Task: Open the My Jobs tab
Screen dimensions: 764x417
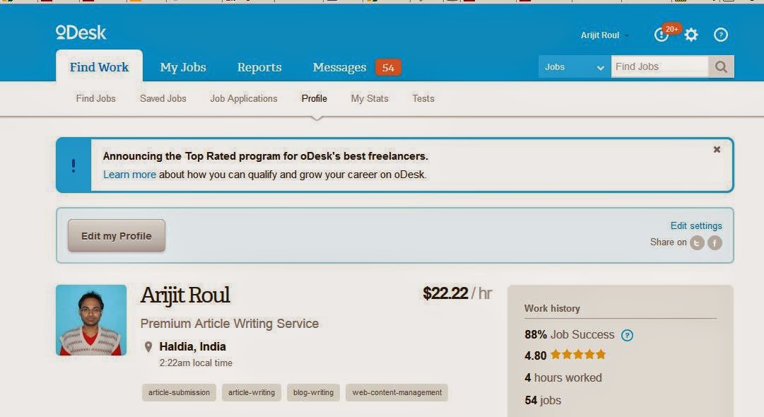Action: click(x=183, y=67)
